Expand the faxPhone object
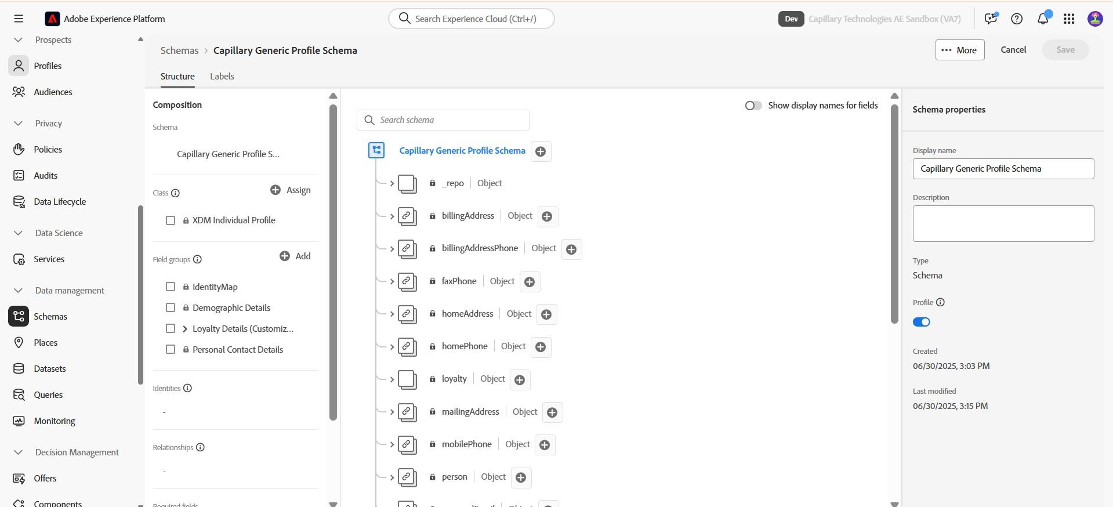 [x=392, y=281]
